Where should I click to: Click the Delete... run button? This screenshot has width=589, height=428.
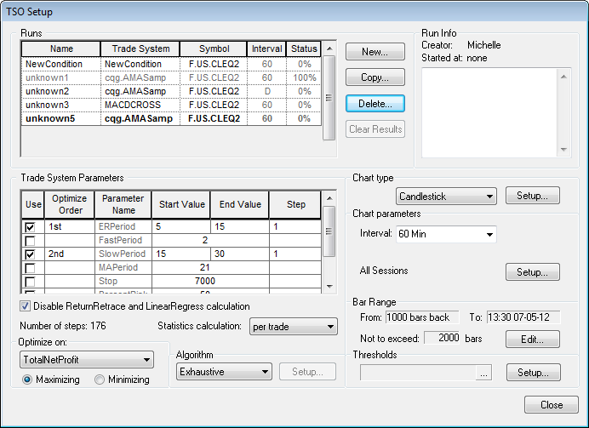[x=375, y=103]
